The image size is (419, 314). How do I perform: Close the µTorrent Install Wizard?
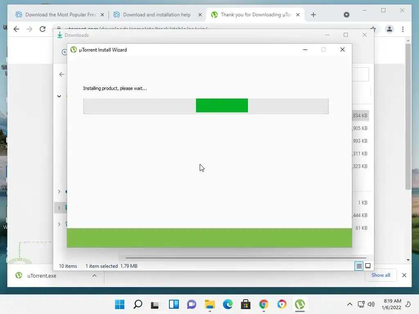(342, 49)
